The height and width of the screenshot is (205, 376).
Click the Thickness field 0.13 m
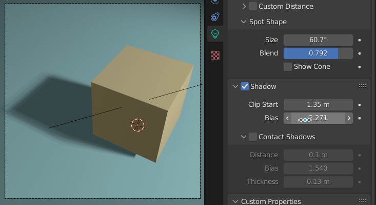(x=318, y=182)
